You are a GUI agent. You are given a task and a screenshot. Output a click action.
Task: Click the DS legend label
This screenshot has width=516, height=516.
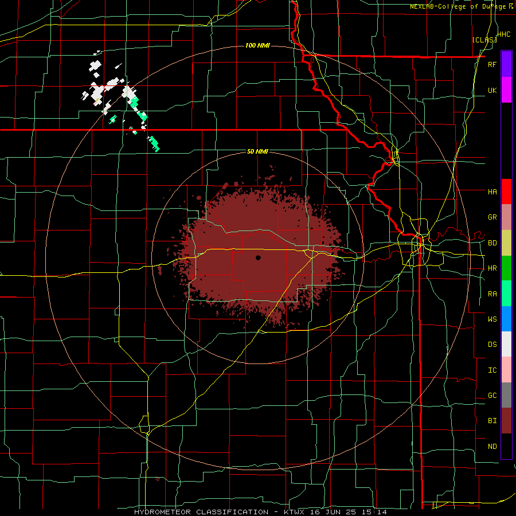[492, 345]
